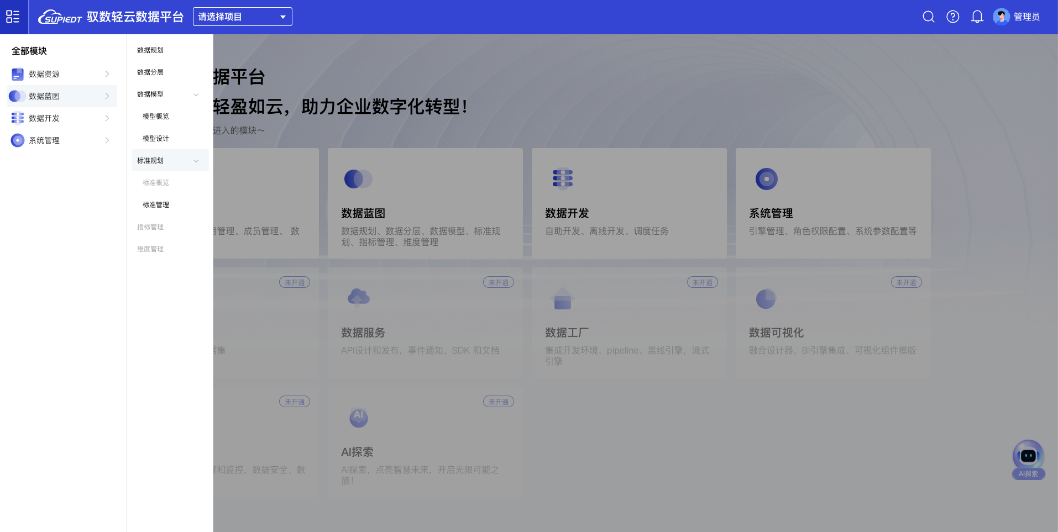Click 未开通 badge on AI探索 card
The height and width of the screenshot is (532, 1058).
499,402
